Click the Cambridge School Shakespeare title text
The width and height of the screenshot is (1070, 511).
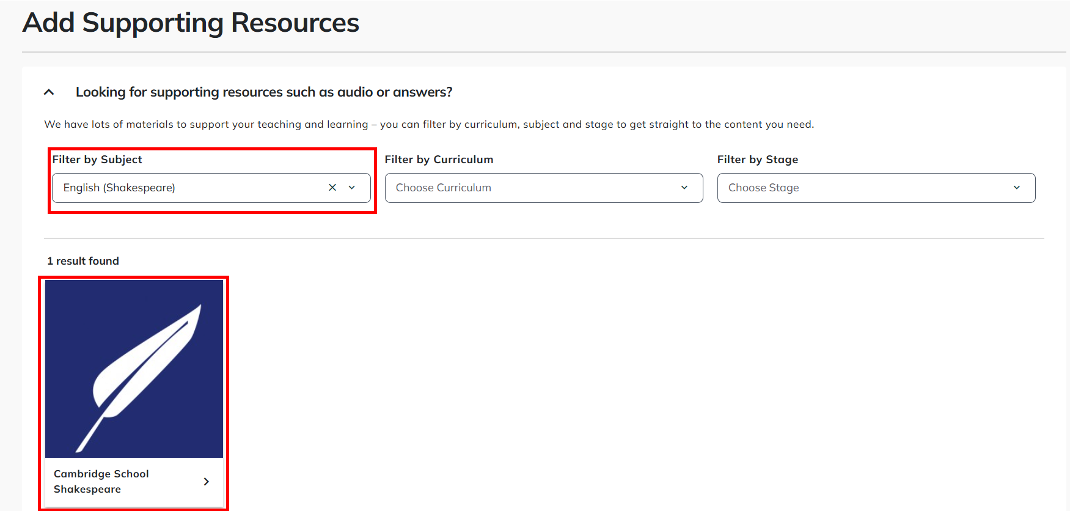[101, 482]
